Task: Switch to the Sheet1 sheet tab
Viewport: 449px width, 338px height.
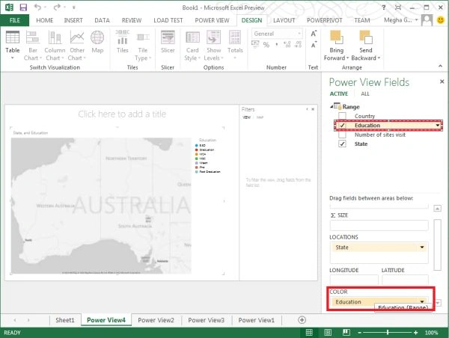Action: [x=64, y=320]
